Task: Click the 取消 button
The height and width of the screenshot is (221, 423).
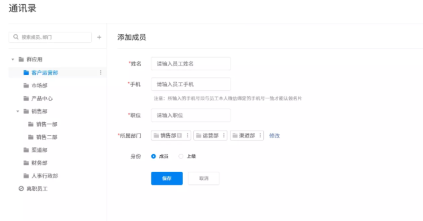Action: 204,179
